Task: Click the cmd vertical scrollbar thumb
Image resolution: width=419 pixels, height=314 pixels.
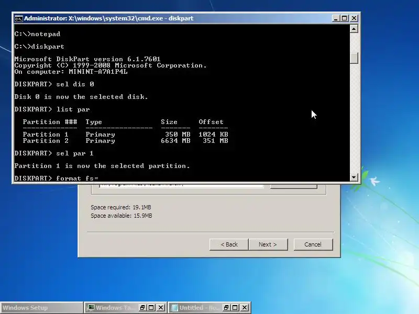Action: click(x=354, y=58)
